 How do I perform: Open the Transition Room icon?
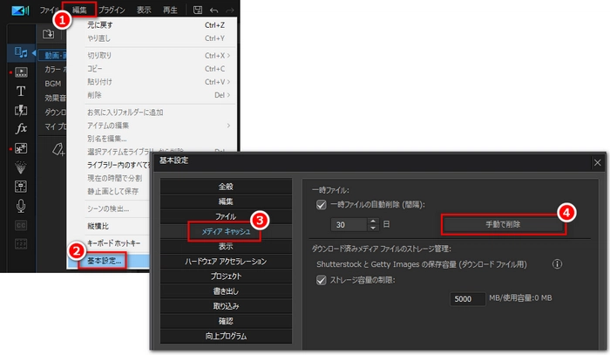(x=21, y=110)
